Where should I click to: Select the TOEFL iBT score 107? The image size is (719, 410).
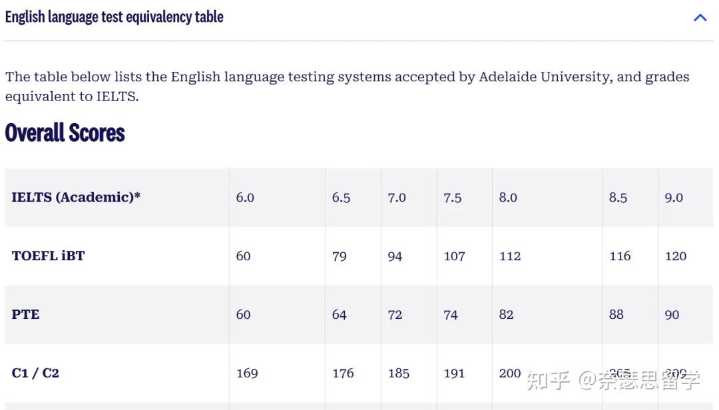(454, 256)
